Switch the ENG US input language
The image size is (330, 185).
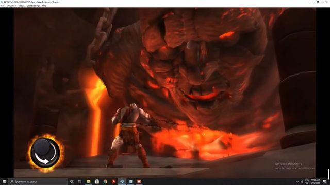[307, 181]
